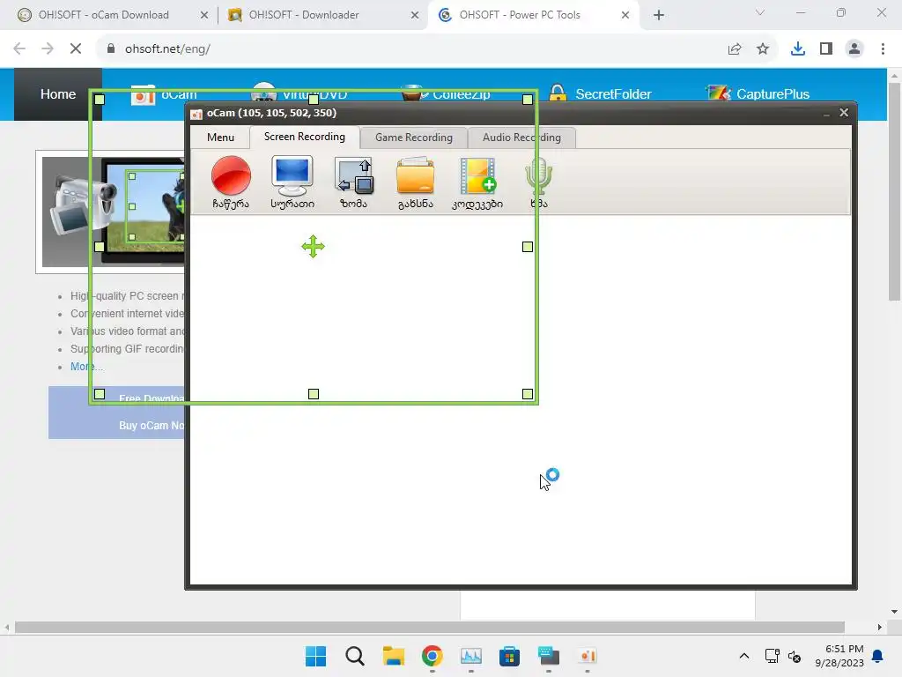
Task: Open the Resize tool in oCam
Action: click(354, 182)
